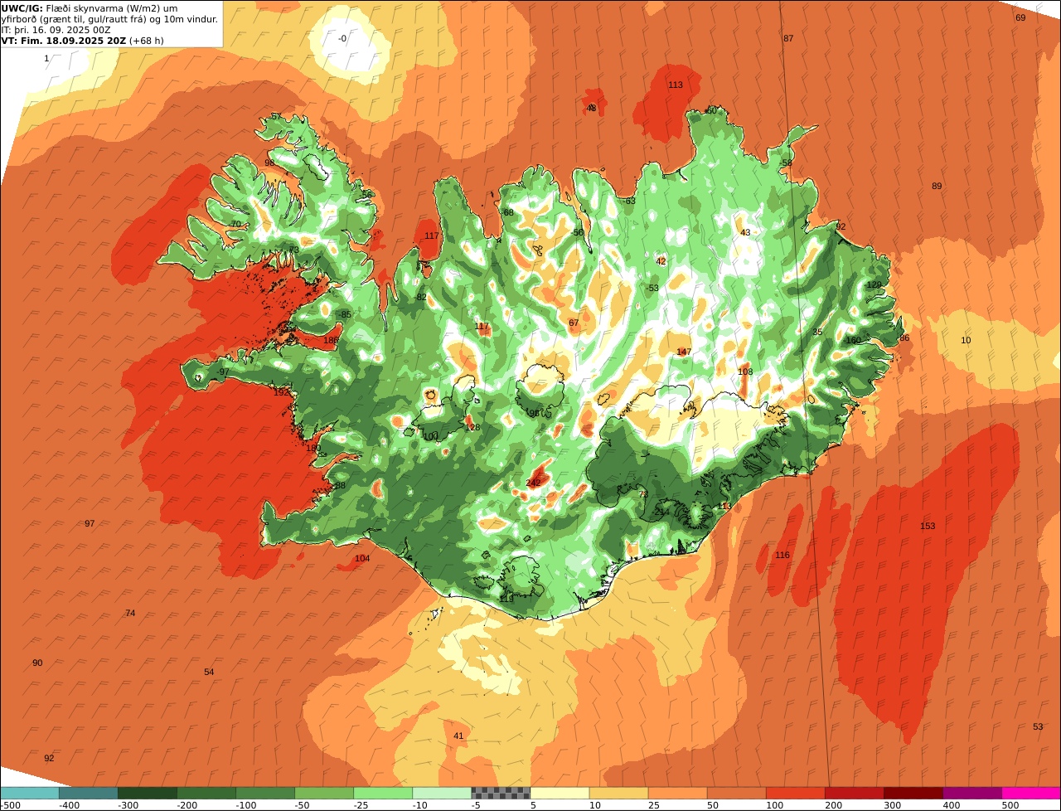Screen dimensions: 1061x811
Task: Click the legend tick label '-500'
Action: click(x=10, y=805)
